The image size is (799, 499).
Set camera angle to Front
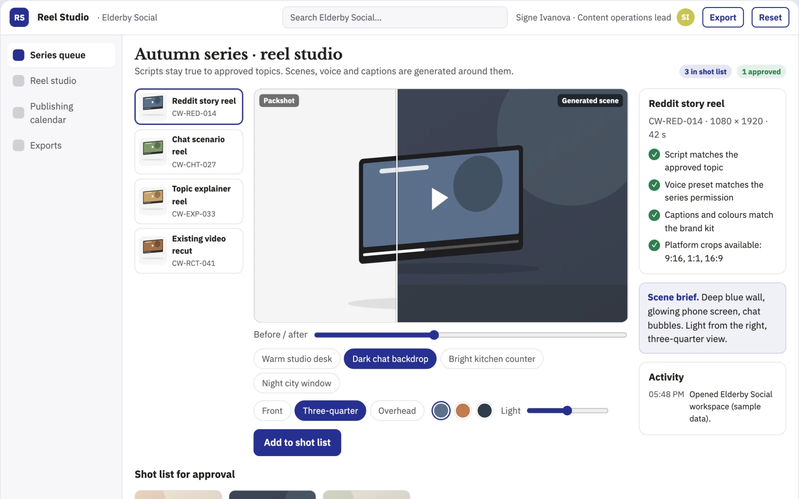click(x=272, y=411)
